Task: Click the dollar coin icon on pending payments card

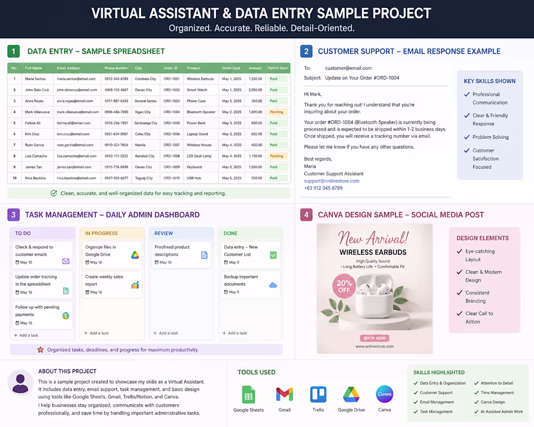Action: click(x=66, y=316)
